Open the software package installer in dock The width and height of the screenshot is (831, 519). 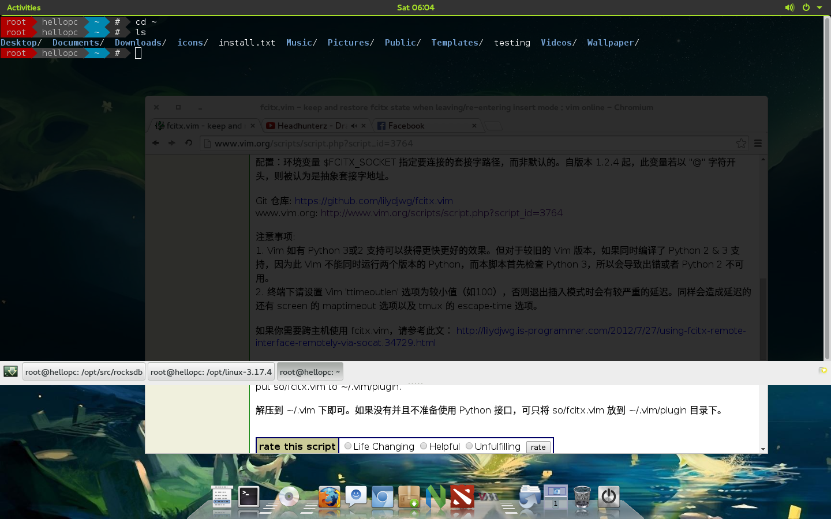(409, 497)
